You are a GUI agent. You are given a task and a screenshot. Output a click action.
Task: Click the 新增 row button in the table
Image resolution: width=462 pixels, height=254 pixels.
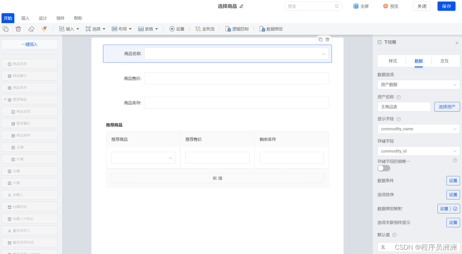click(217, 178)
